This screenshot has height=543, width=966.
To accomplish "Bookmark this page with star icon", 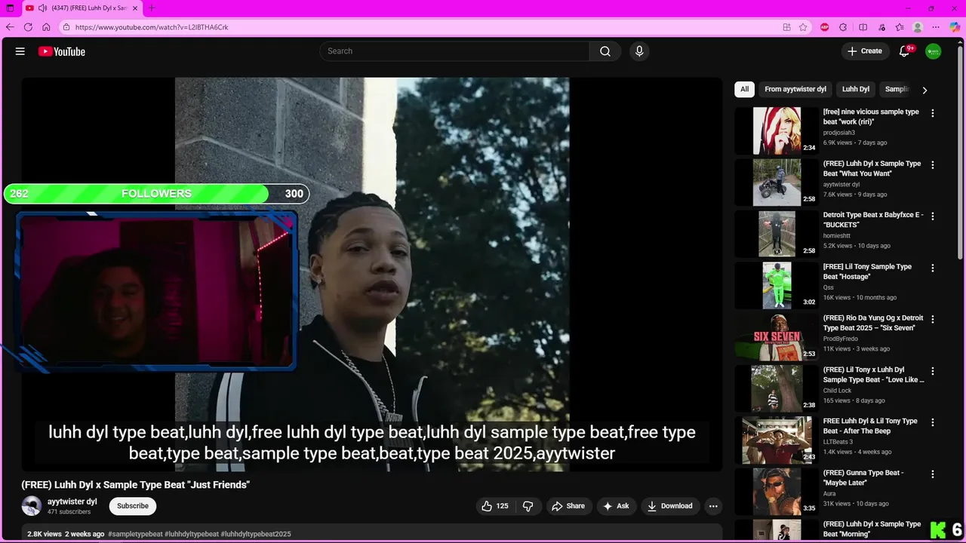I will pyautogui.click(x=803, y=27).
